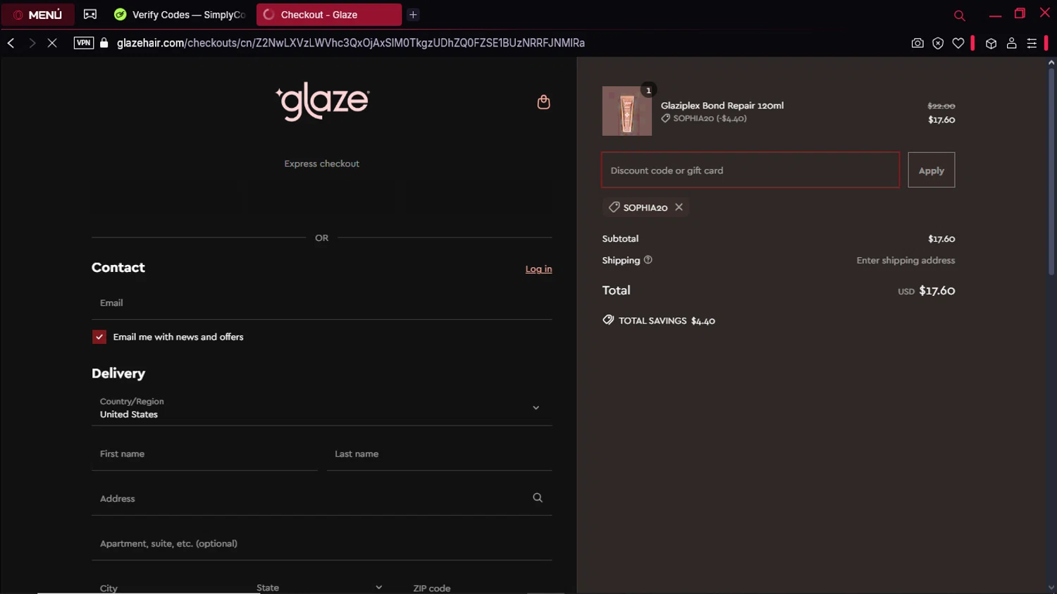Open a new tab with plus button
This screenshot has width=1057, height=594.
tap(413, 15)
